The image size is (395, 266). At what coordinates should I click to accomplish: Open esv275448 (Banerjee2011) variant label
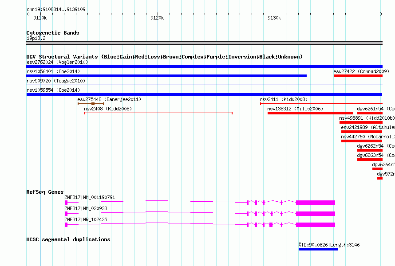(x=109, y=99)
